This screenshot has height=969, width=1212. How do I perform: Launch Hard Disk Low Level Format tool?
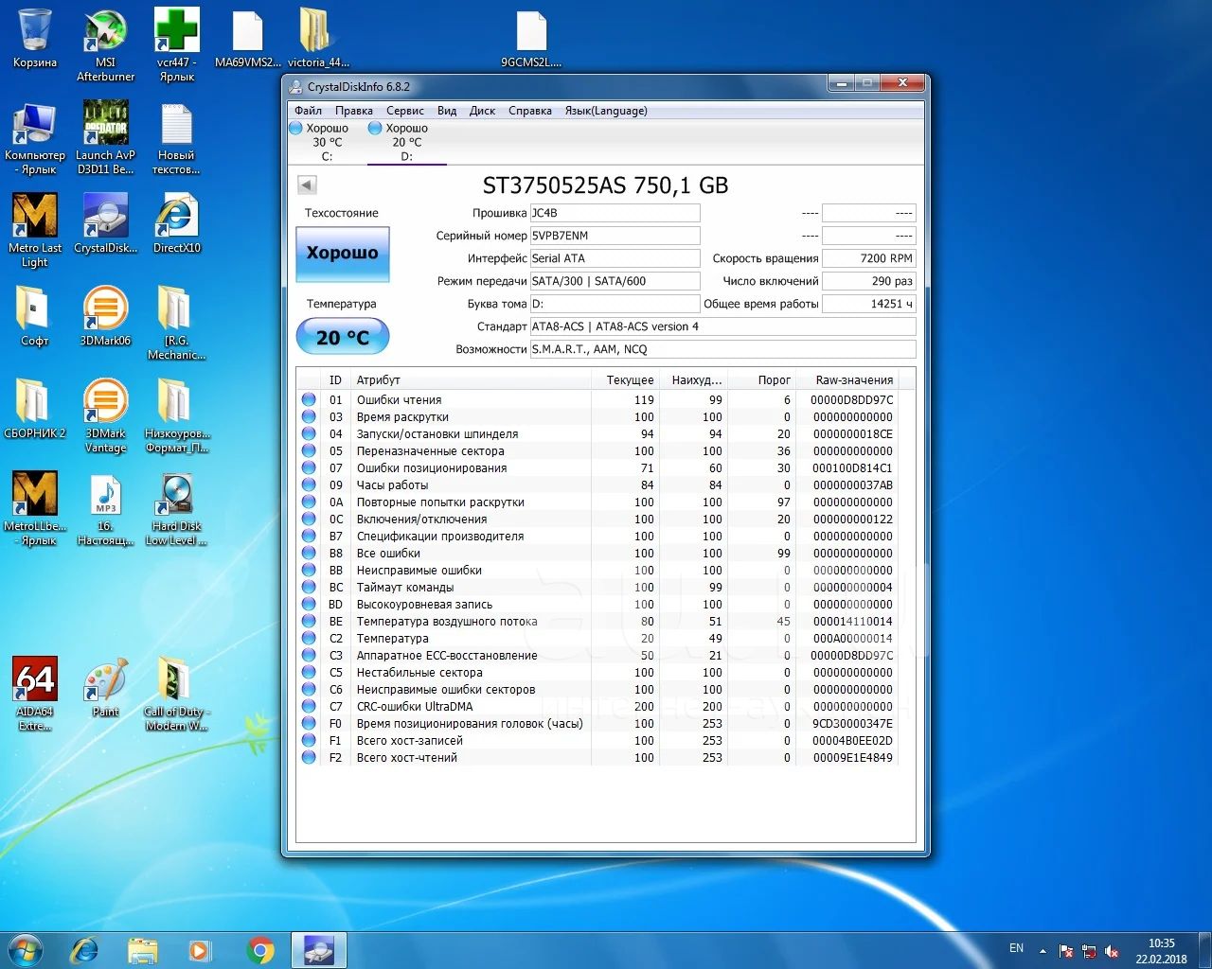(x=176, y=508)
